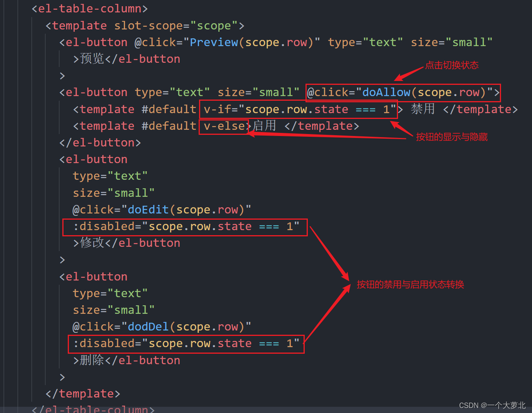Click the 预览 closing el-button line
Viewport: 532px width, 413px height.
click(127, 59)
